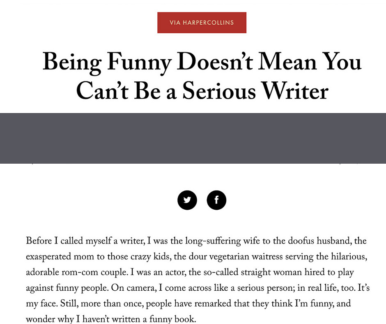
Task: Click the word "exasperated" in the paragraph
Action: point(48,257)
